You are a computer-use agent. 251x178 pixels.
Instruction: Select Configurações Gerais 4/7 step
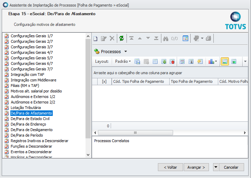tap(32, 52)
